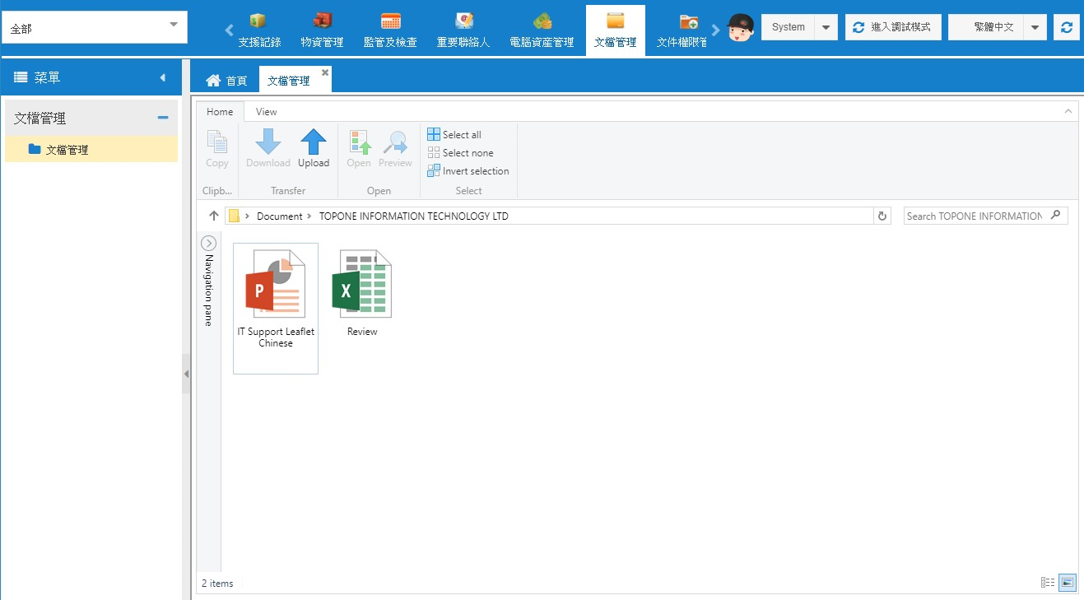Screen dimensions: 1084x600
Task: Switch to details list view mode
Action: click(x=1048, y=583)
